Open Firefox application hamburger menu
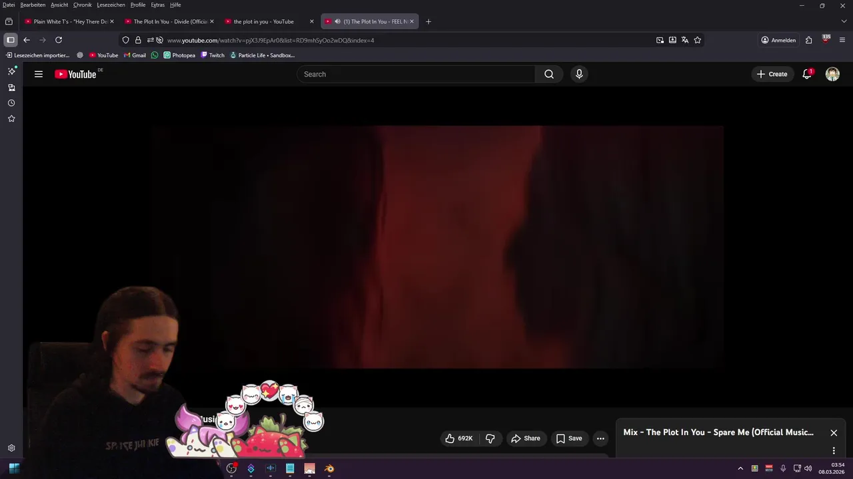This screenshot has width=853, height=479. tap(842, 40)
